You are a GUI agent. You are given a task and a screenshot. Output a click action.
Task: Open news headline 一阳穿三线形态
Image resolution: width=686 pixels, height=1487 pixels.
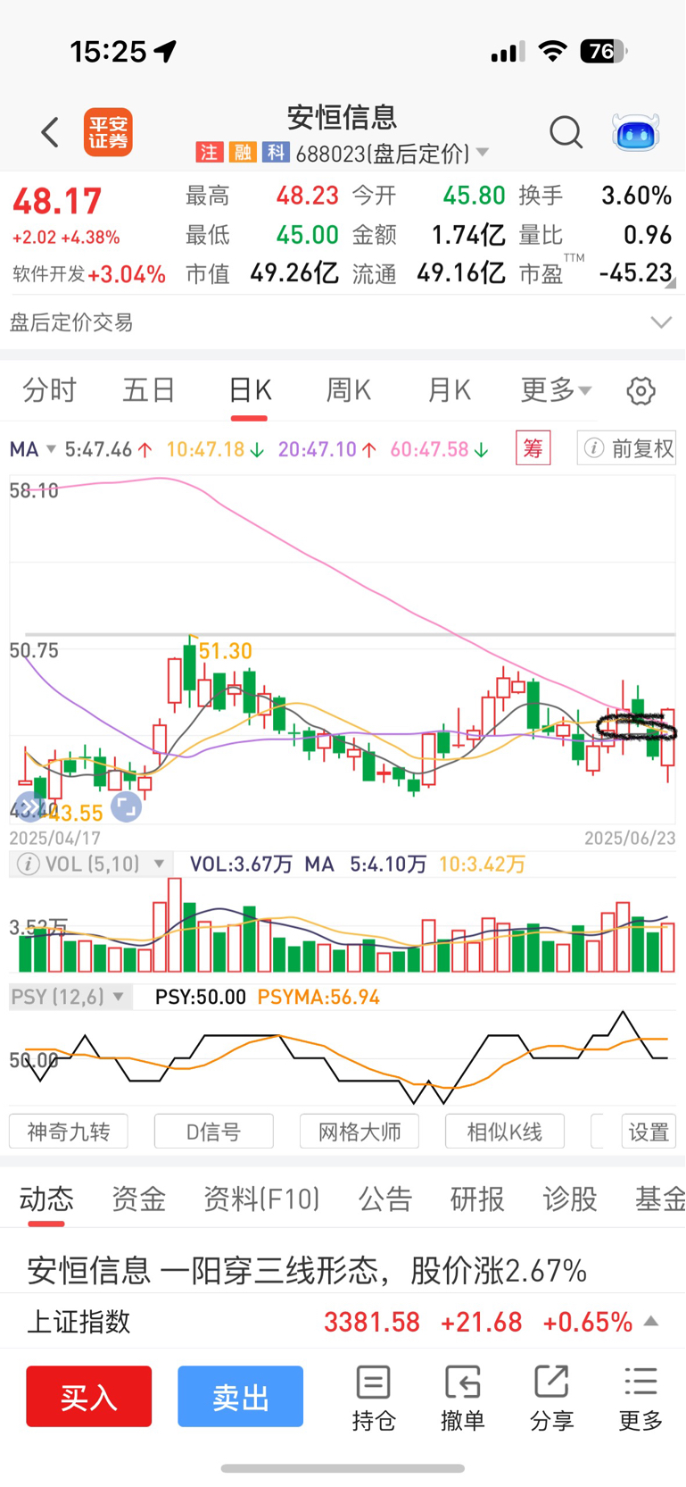click(306, 1269)
